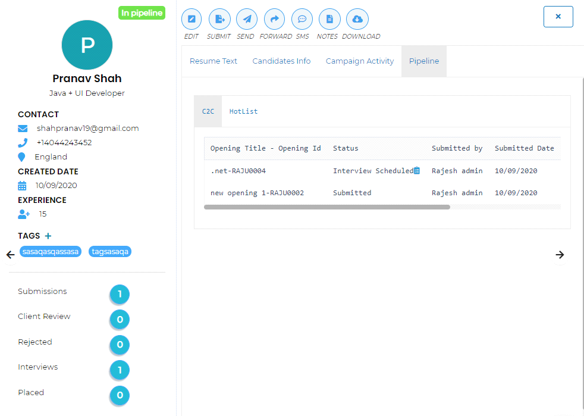This screenshot has width=584, height=416.
Task: Open the Campaign Activity tab
Action: 360,61
